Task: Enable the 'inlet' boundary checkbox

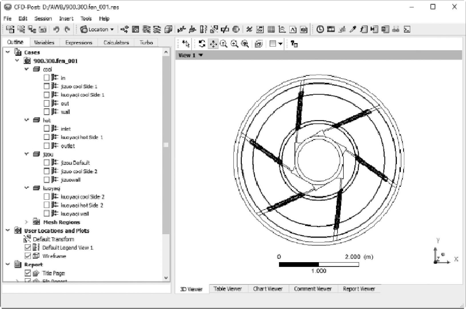Action: coord(47,129)
